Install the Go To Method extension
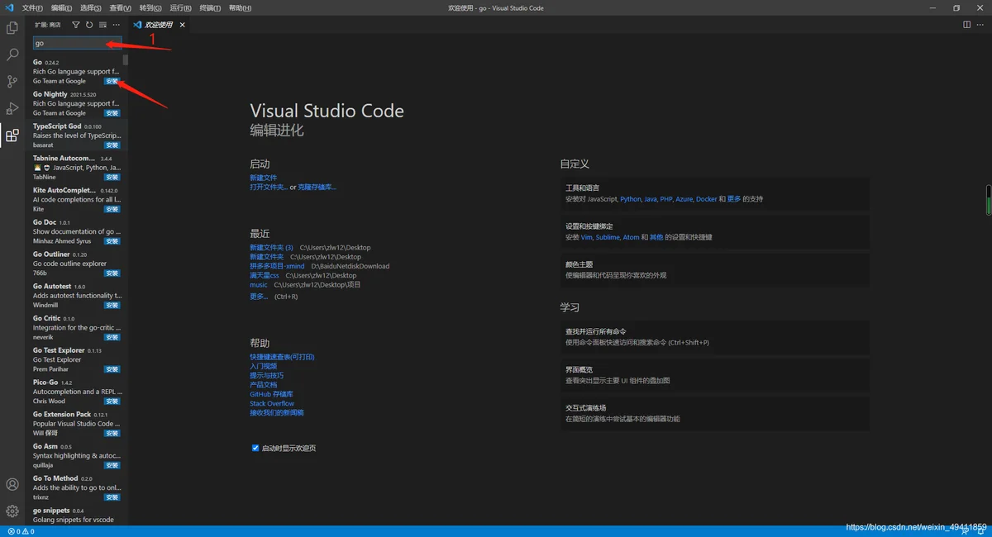 [112, 497]
